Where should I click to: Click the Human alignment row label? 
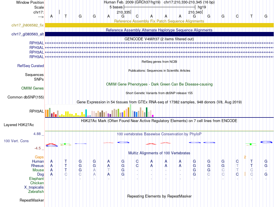(x=38, y=161)
